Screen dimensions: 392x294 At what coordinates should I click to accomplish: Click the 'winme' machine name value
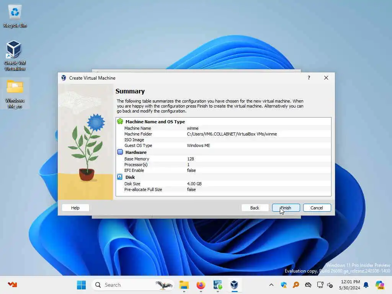pyautogui.click(x=193, y=128)
